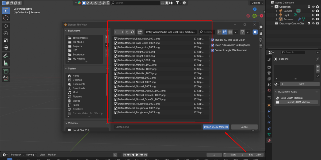Screen dimensions: 321x160
Task: Select the Move tool icon
Action: click(x=6, y=26)
